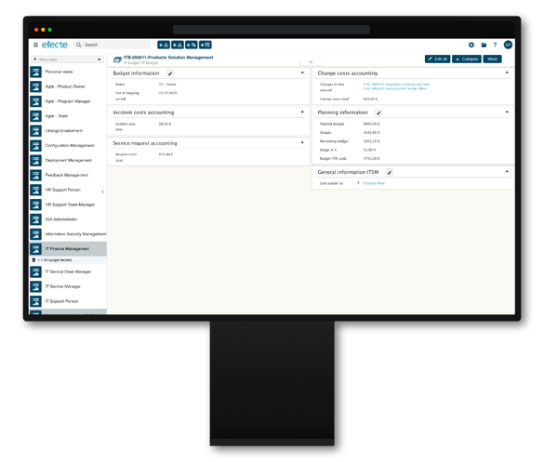Viewport: 544px width, 462px height.
Task: Click the IGA Administrator sidebar icon
Action: pyautogui.click(x=35, y=219)
